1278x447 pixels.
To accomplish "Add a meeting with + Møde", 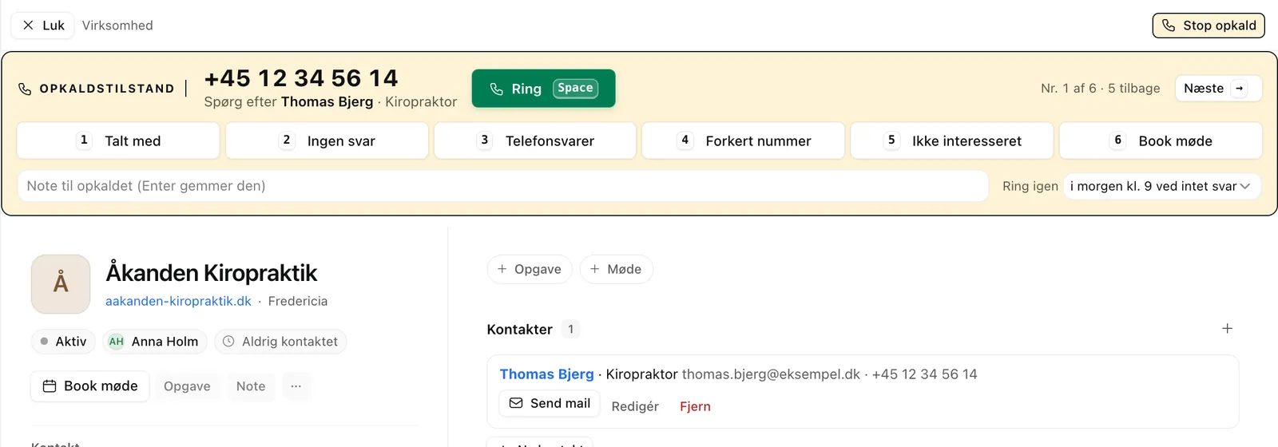I will [x=616, y=269].
